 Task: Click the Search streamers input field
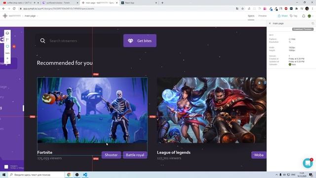point(78,41)
